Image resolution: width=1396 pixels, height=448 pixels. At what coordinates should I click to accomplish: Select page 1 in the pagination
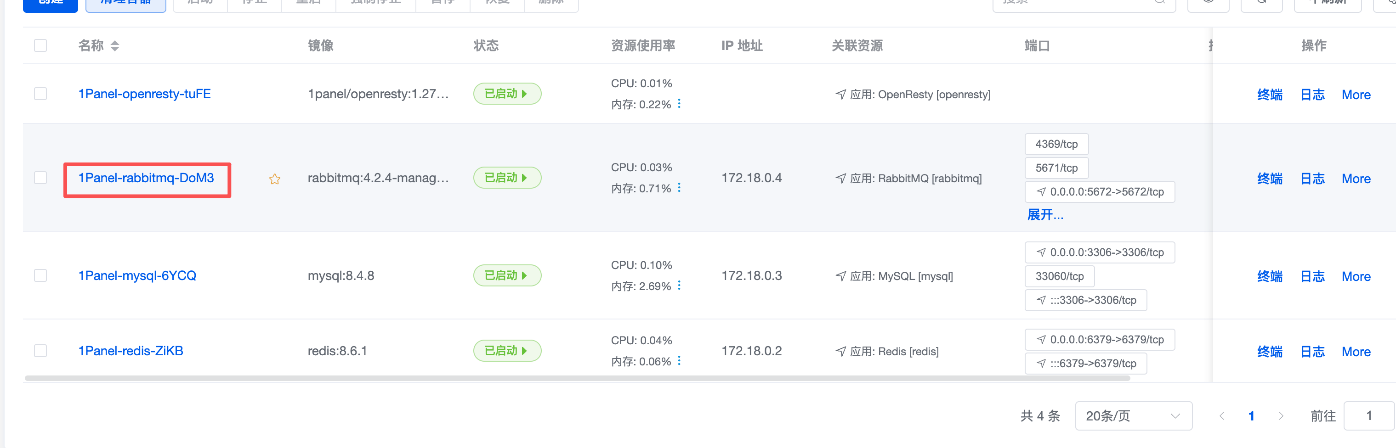(1251, 415)
